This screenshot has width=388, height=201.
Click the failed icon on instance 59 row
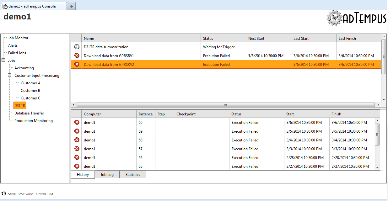click(77, 131)
